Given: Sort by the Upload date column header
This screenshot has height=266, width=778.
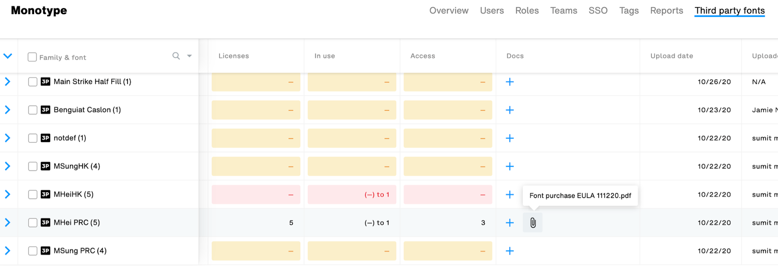Looking at the screenshot, I should (672, 56).
